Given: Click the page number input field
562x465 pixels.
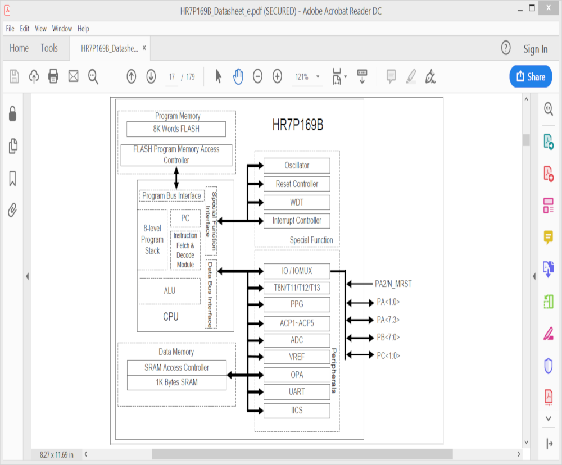Looking at the screenshot, I should 171,77.
